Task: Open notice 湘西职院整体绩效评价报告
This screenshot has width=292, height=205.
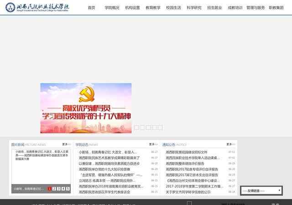Action: click(185, 164)
